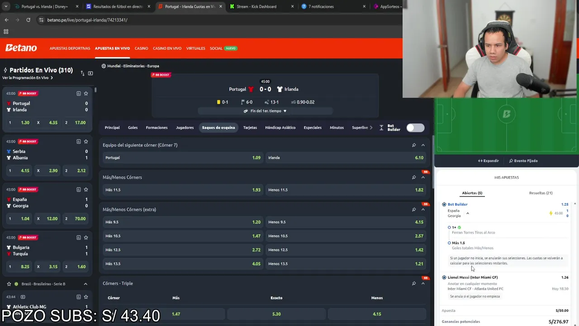This screenshot has width=579, height=326.
Task: Click the browser address bar
Action: [217, 20]
